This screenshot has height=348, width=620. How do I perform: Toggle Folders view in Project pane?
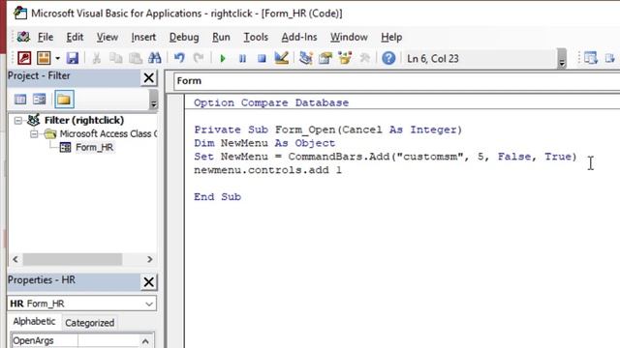64,99
